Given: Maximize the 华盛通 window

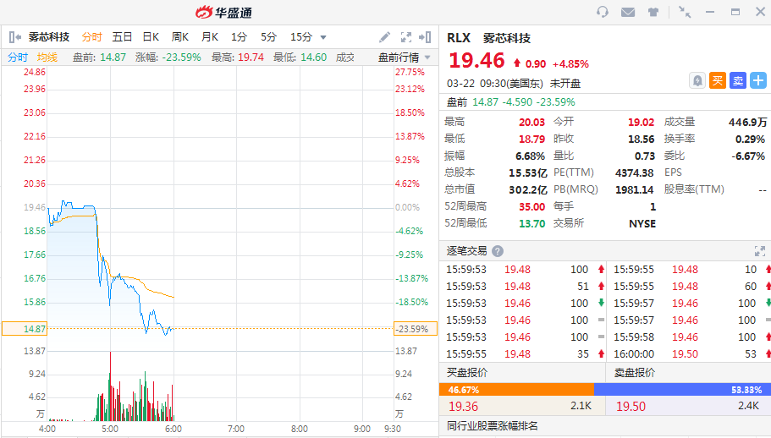Looking at the screenshot, I should pyautogui.click(x=735, y=12).
